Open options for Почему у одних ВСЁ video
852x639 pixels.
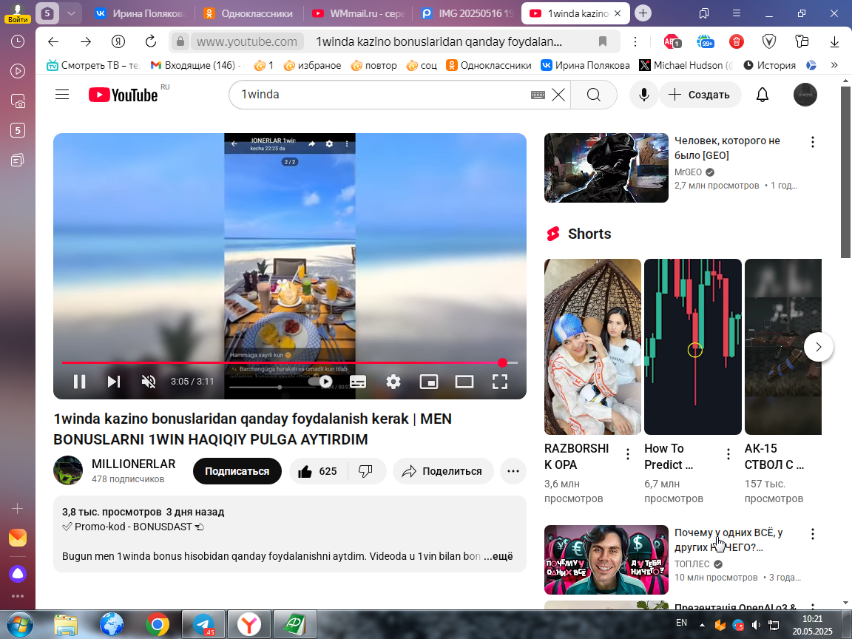[812, 534]
